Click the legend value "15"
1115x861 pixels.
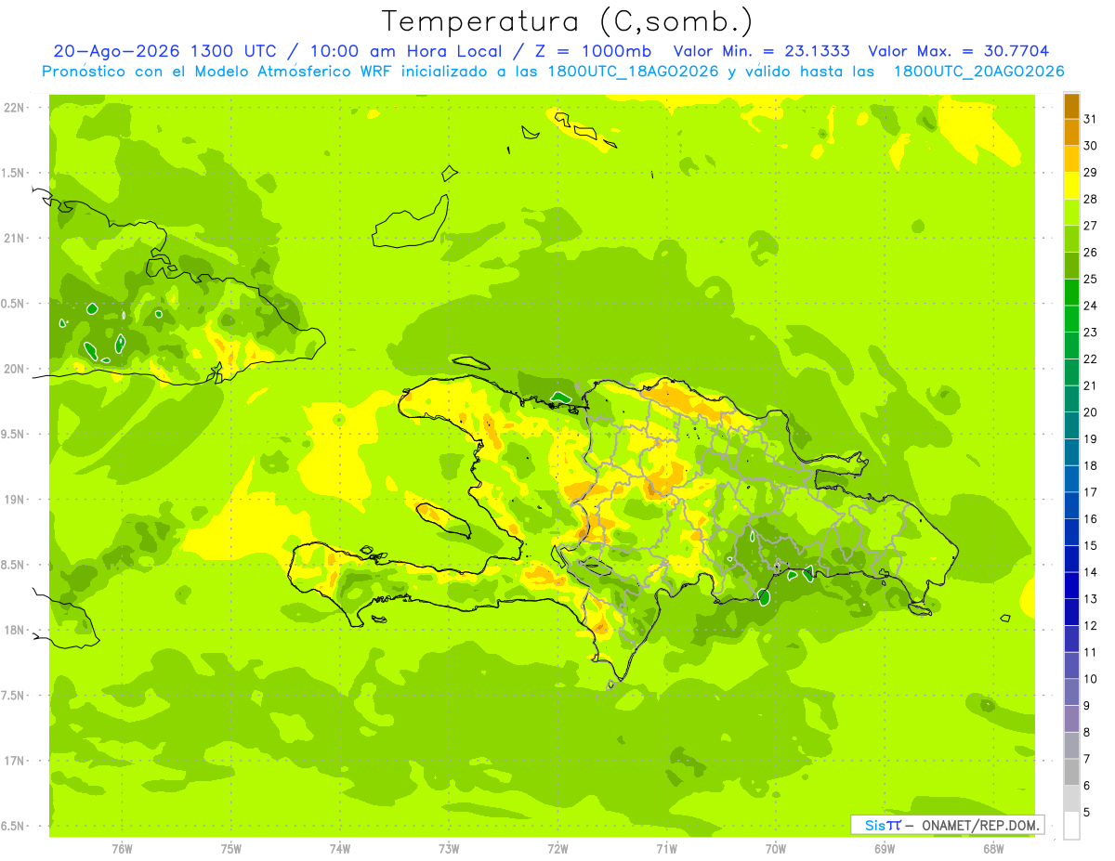[1091, 546]
